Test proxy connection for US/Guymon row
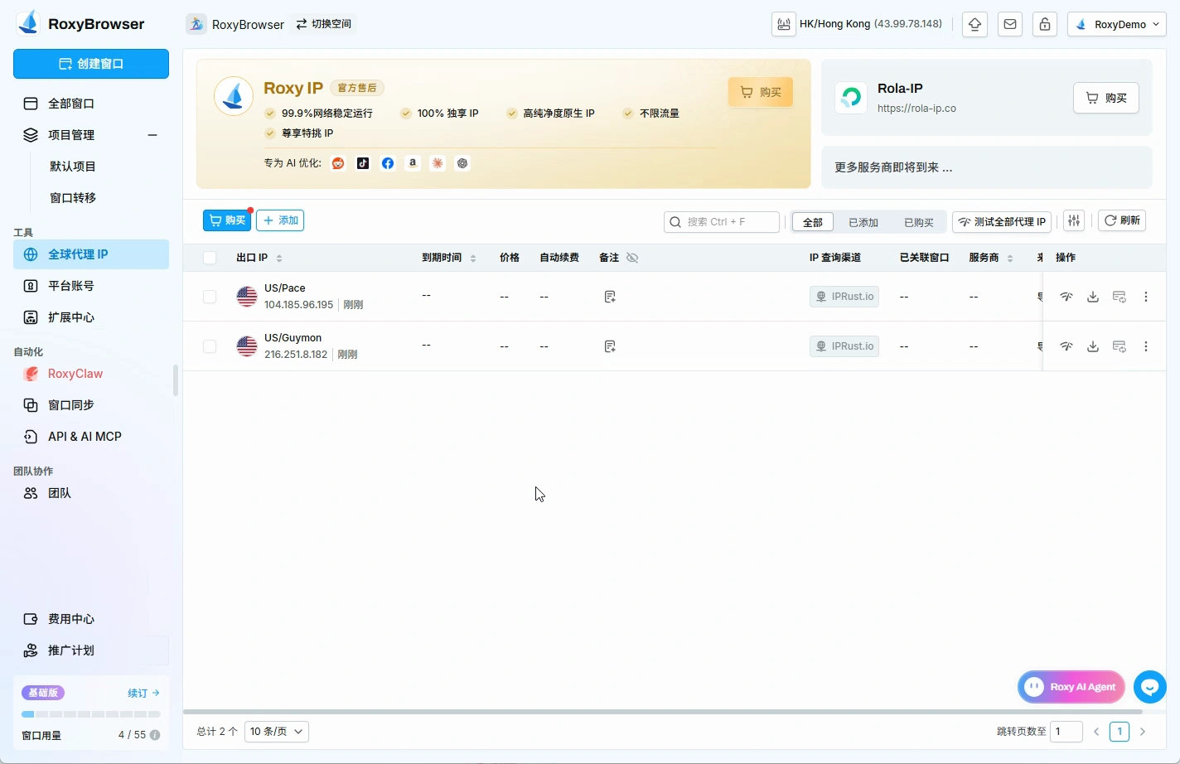The image size is (1180, 764). coord(1066,346)
